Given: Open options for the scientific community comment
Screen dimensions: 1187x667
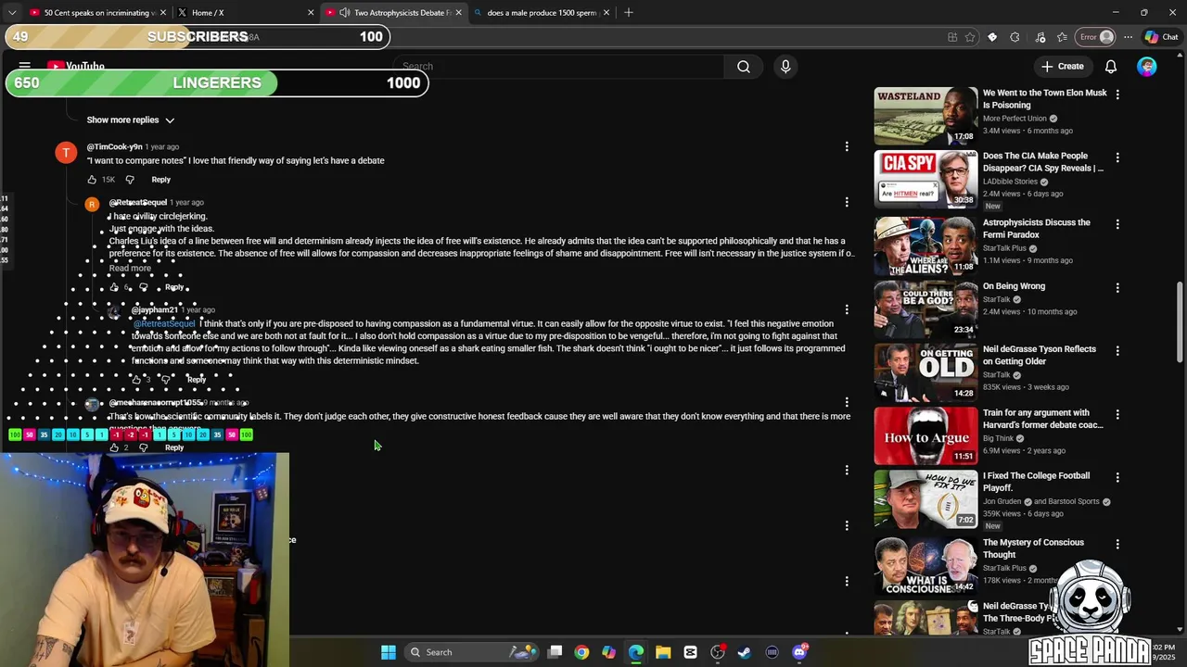Looking at the screenshot, I should pyautogui.click(x=847, y=402).
